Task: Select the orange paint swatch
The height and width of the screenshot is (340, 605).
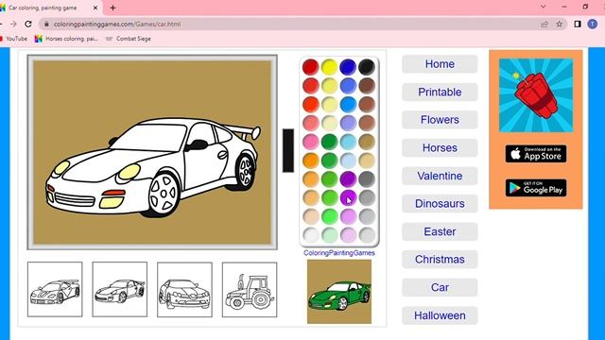Action: pos(310,161)
